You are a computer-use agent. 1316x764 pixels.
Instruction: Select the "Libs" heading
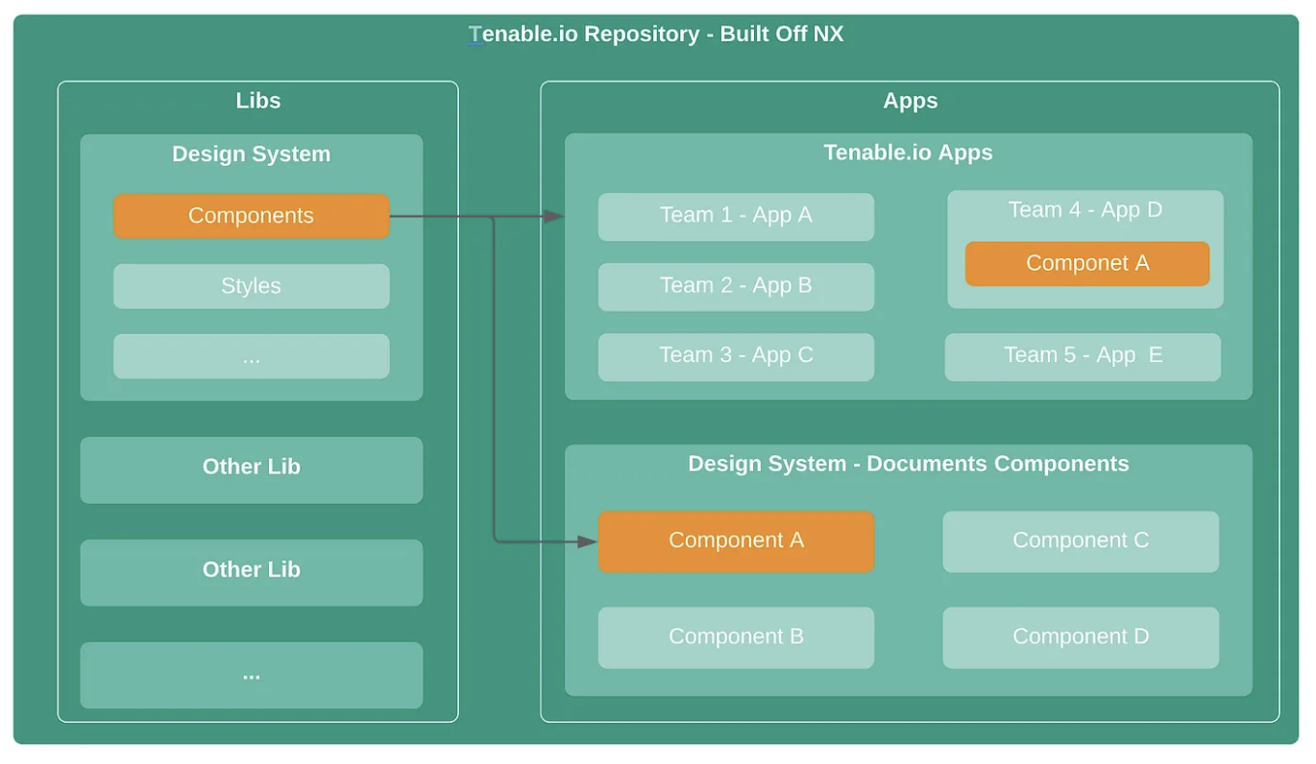258,100
